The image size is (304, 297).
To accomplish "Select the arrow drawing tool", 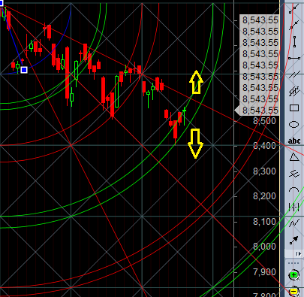I will coord(294,240).
